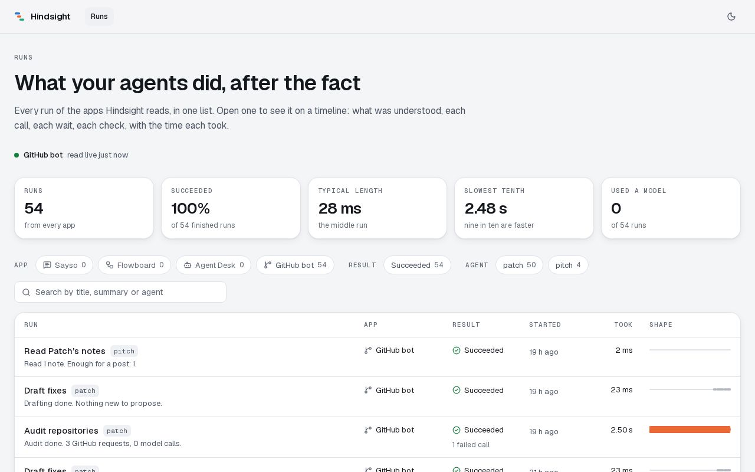Viewport: 755px width, 472px height.
Task: Filter by patch agent chip
Action: [519, 265]
